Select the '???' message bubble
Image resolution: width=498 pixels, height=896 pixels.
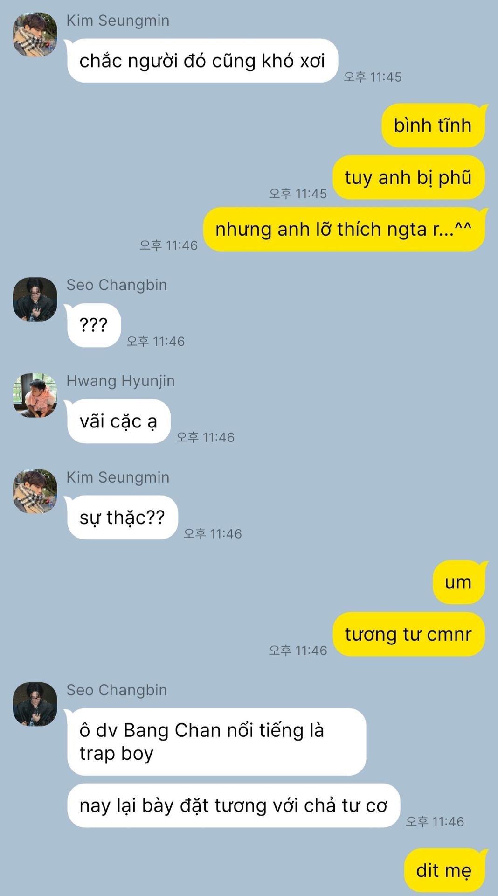(94, 325)
